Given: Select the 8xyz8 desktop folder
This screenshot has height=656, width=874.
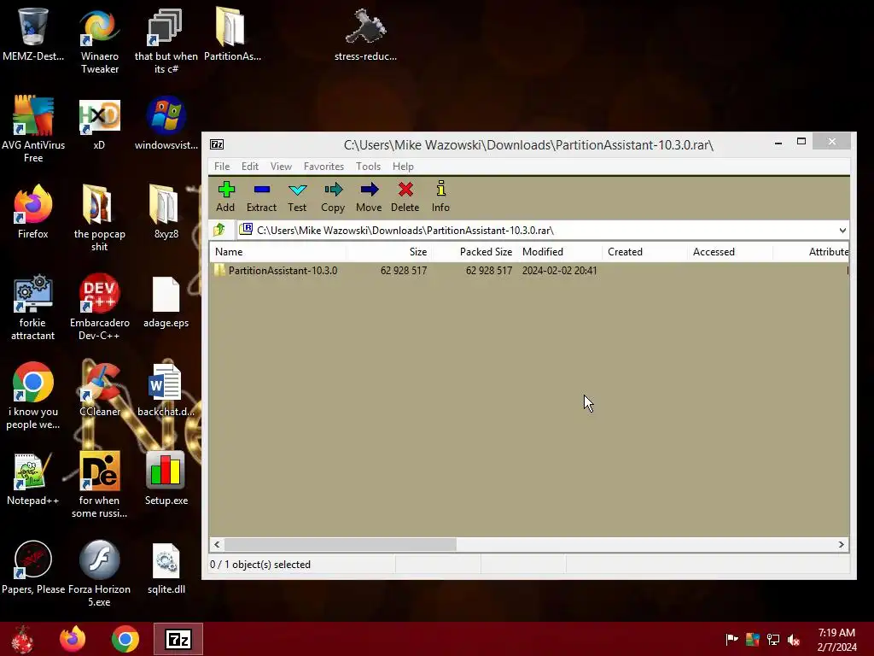Looking at the screenshot, I should (x=166, y=212).
